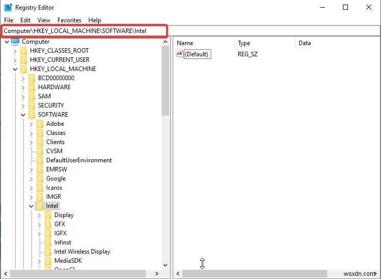Open the Edit menu

[x=25, y=20]
